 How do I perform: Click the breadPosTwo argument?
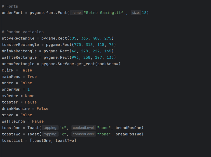[x=129, y=134]
